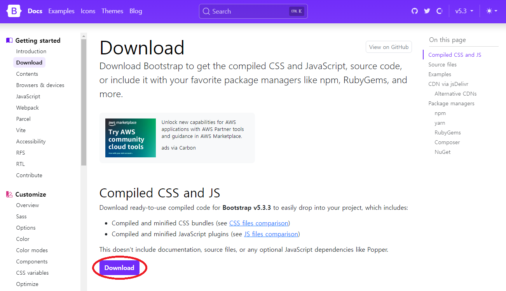Image resolution: width=506 pixels, height=291 pixels.
Task: Go to Introduction in the sidebar
Action: coord(31,51)
